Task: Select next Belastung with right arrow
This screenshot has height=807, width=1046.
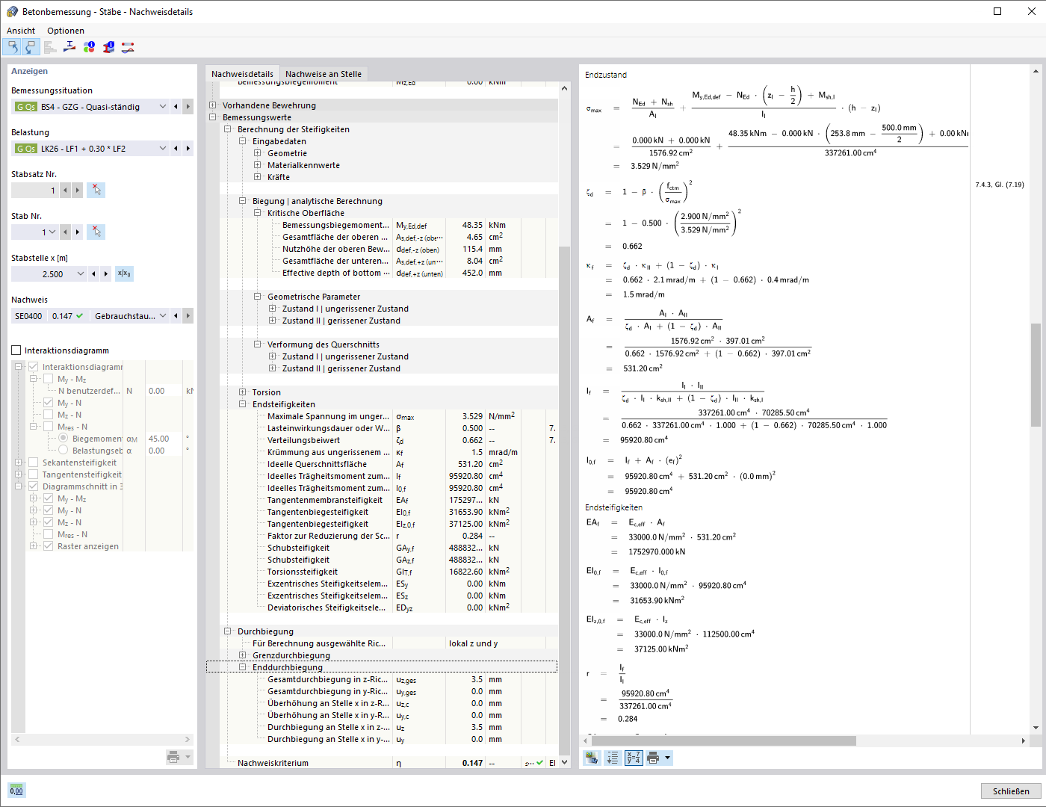Action: (188, 149)
